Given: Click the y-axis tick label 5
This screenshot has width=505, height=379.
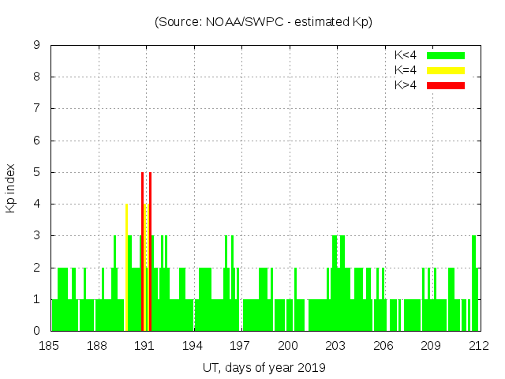Looking at the screenshot, I should point(36,172).
